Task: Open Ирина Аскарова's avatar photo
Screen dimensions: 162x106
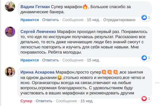Action: coord(10,72)
